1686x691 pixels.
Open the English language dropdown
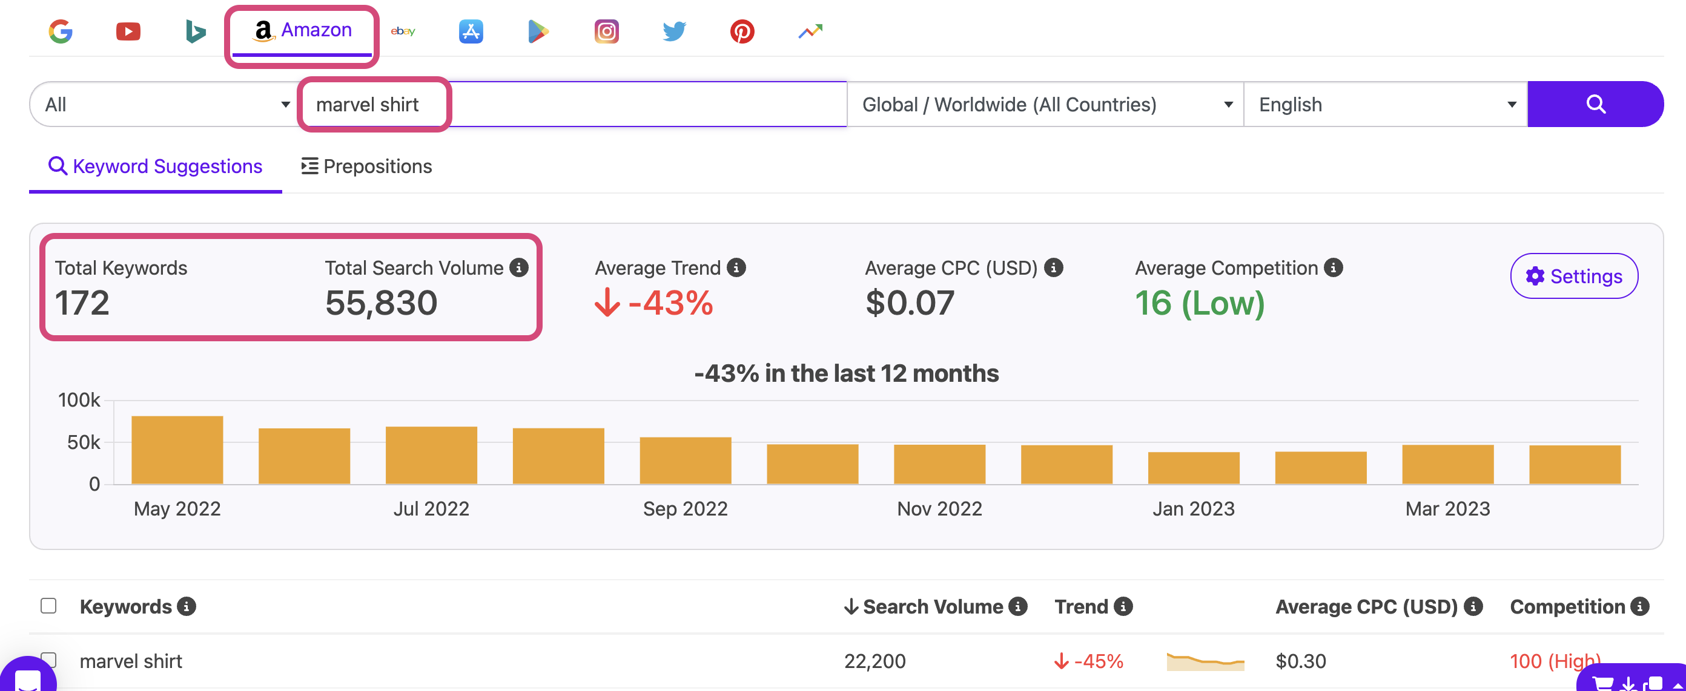(x=1386, y=104)
